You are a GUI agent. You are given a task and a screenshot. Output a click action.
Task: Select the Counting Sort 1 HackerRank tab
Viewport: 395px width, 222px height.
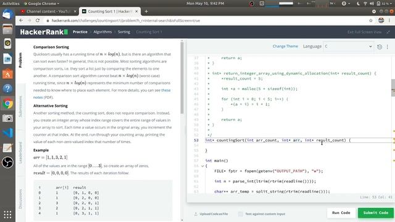pyautogui.click(x=110, y=11)
